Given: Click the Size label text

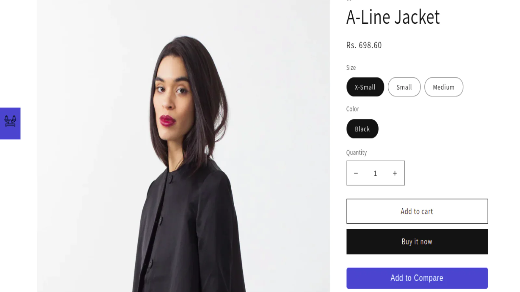Looking at the screenshot, I should click(351, 68).
